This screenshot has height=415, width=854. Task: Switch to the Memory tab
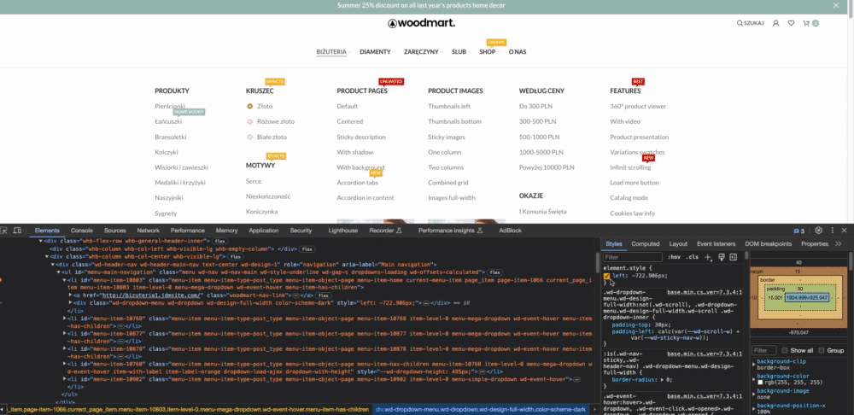(226, 231)
